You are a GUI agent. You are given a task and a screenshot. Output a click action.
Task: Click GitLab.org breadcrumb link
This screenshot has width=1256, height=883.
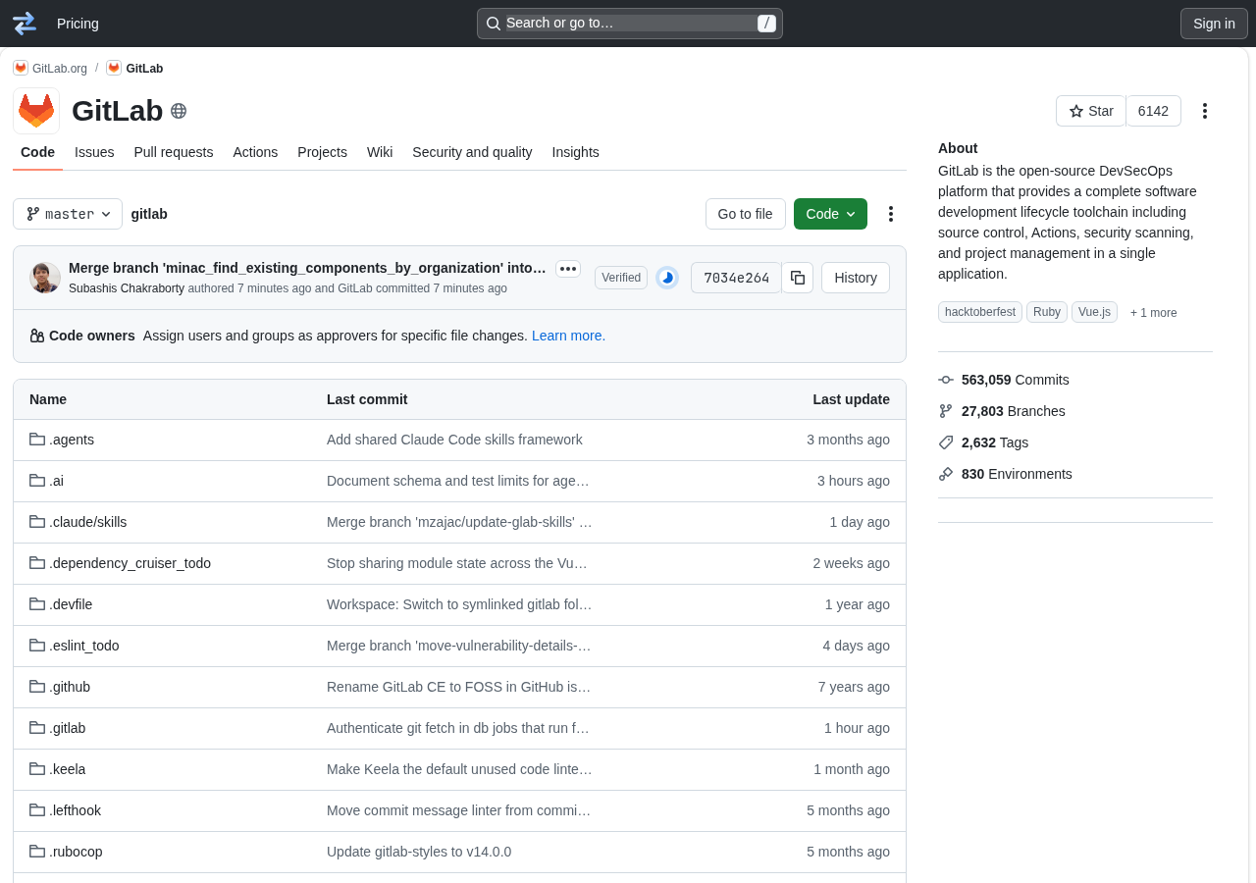tap(60, 69)
